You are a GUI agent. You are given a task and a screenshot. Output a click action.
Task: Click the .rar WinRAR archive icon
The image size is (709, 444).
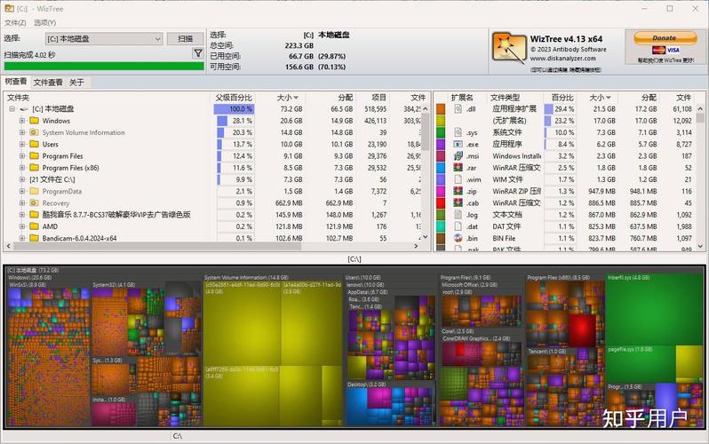click(458, 168)
